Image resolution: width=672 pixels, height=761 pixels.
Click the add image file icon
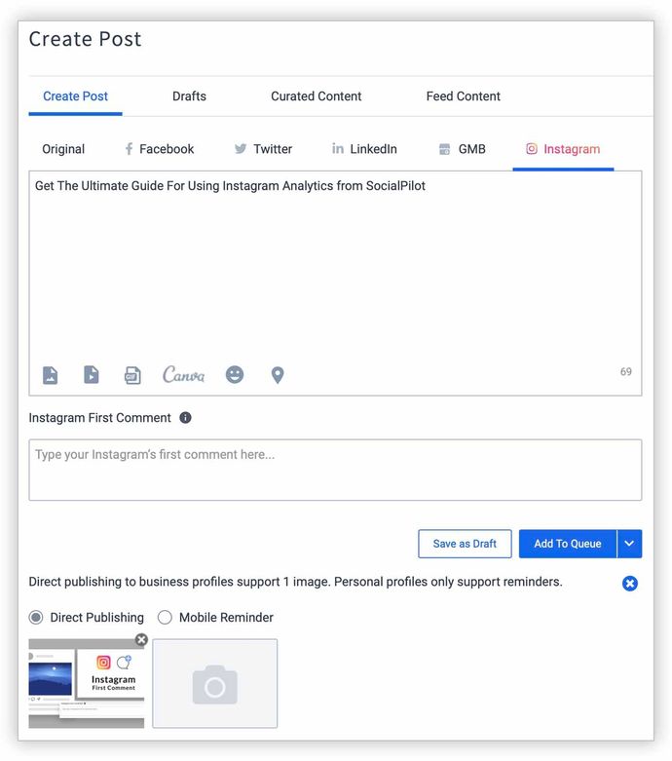pyautogui.click(x=50, y=375)
